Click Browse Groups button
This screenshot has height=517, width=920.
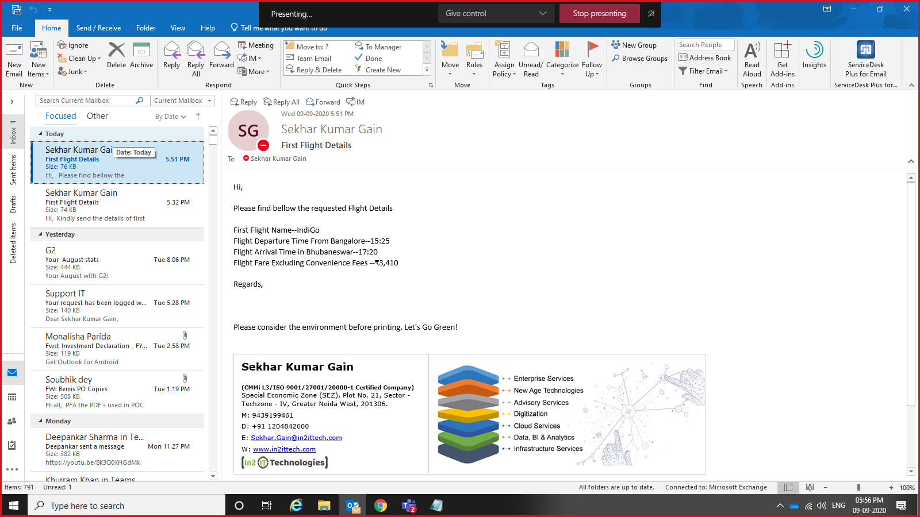[x=639, y=59]
